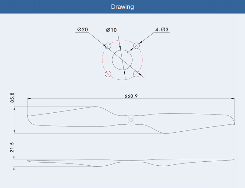Viewport: 245px width, 188px height.
Task: Select the 4-Ø3 hole callout text
Action: pos(162,30)
